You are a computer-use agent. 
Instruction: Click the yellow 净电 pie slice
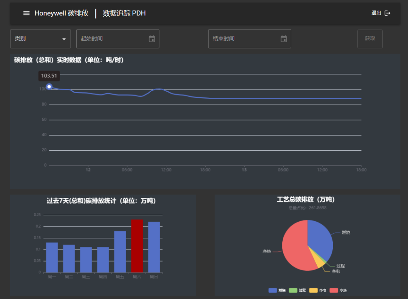(319, 261)
